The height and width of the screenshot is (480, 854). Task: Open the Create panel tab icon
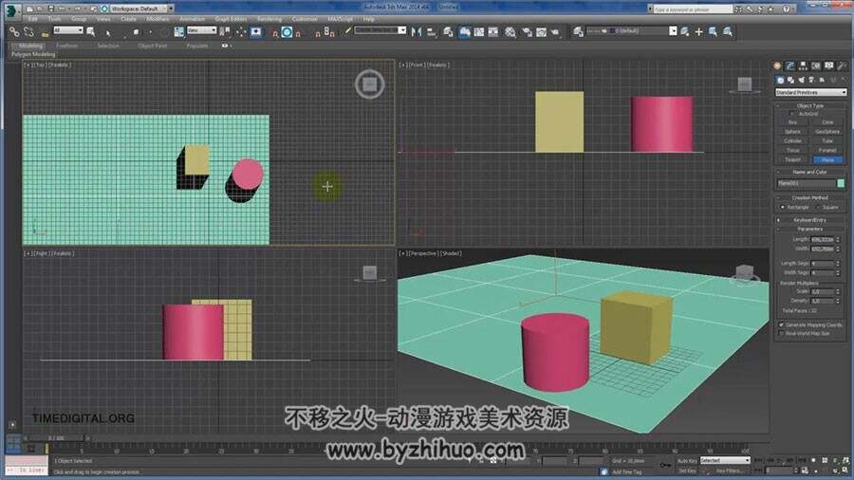tap(777, 65)
